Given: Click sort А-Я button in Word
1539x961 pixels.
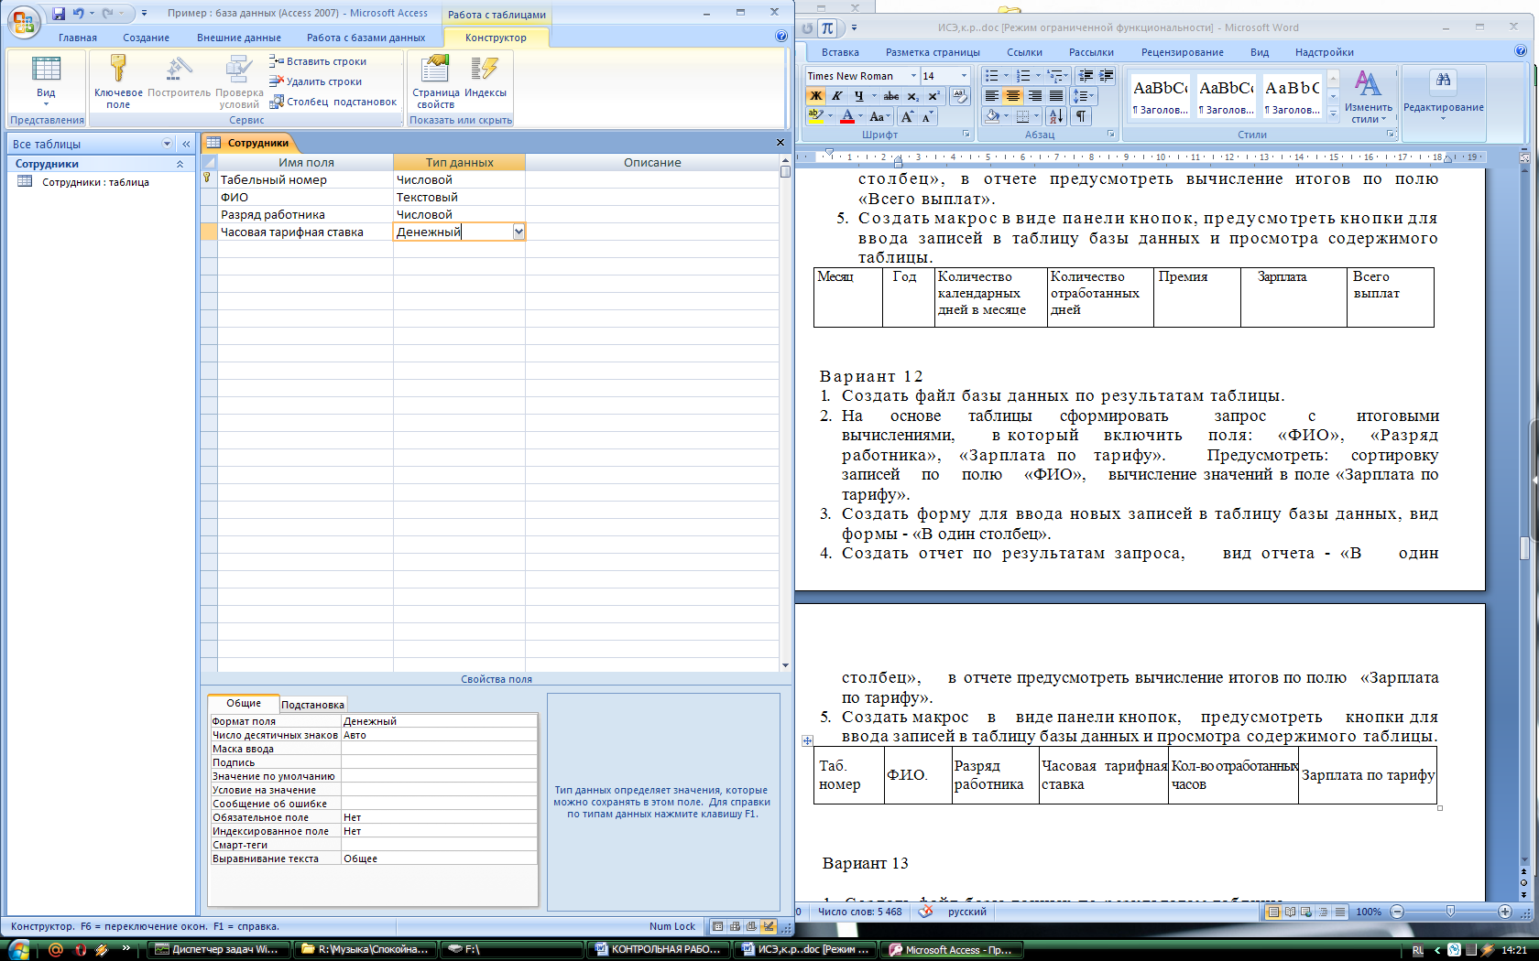Looking at the screenshot, I should click(x=1055, y=116).
